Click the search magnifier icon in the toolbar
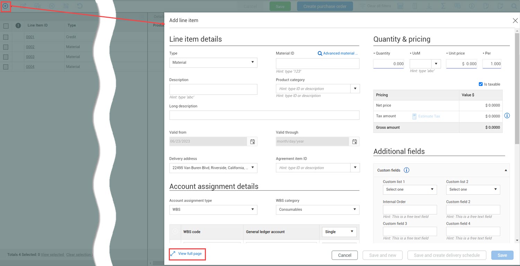Screen dimensions: 520x266 point(514,6)
